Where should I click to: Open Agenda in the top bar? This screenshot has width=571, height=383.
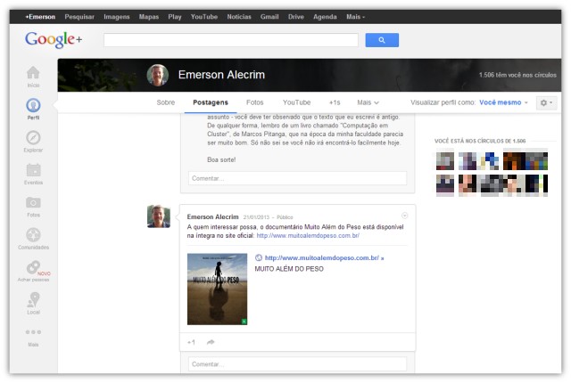tap(325, 17)
